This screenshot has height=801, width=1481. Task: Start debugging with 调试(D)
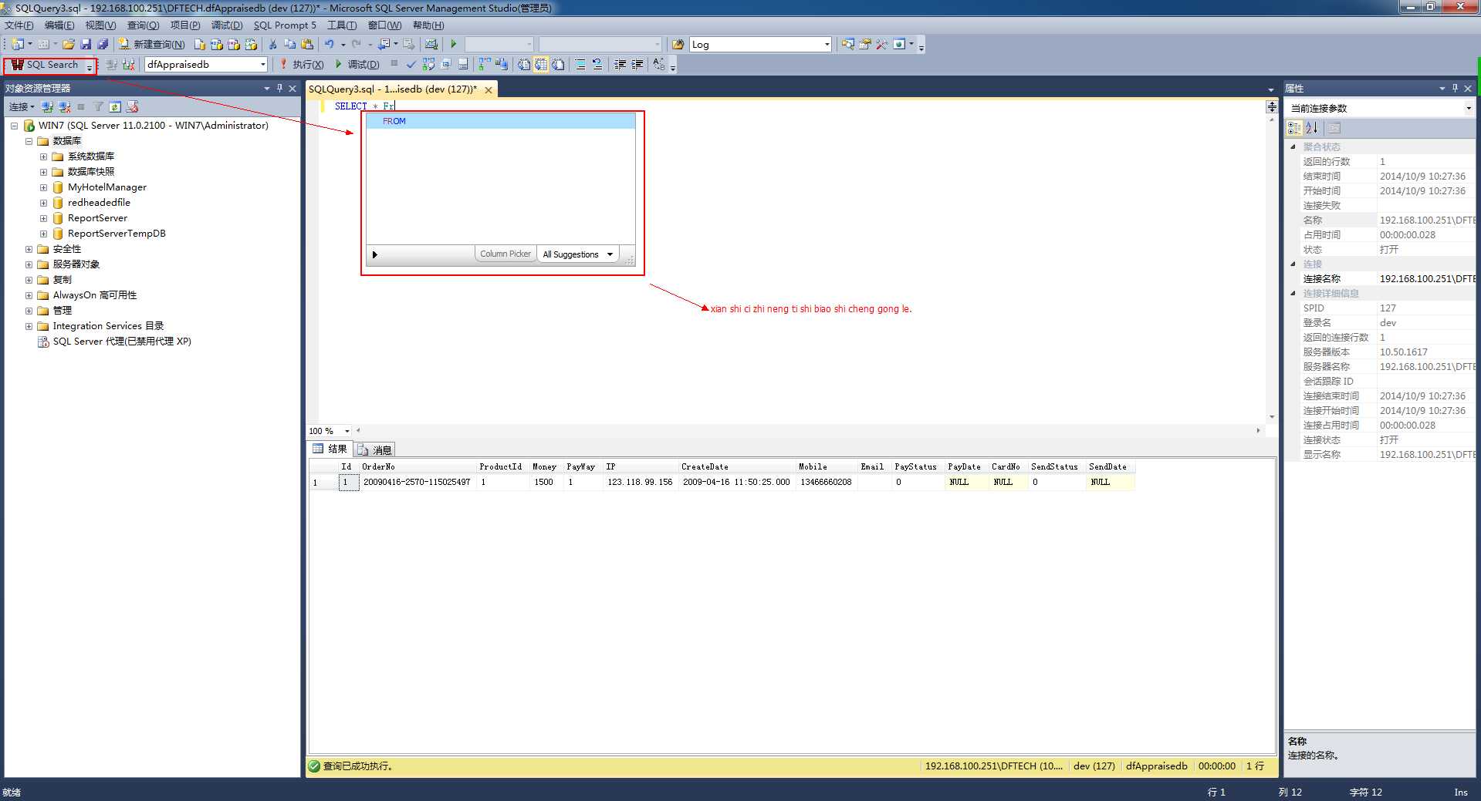click(357, 64)
